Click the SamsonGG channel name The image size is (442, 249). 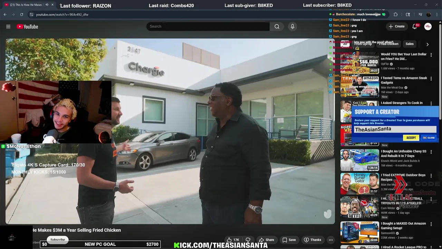tap(388, 233)
